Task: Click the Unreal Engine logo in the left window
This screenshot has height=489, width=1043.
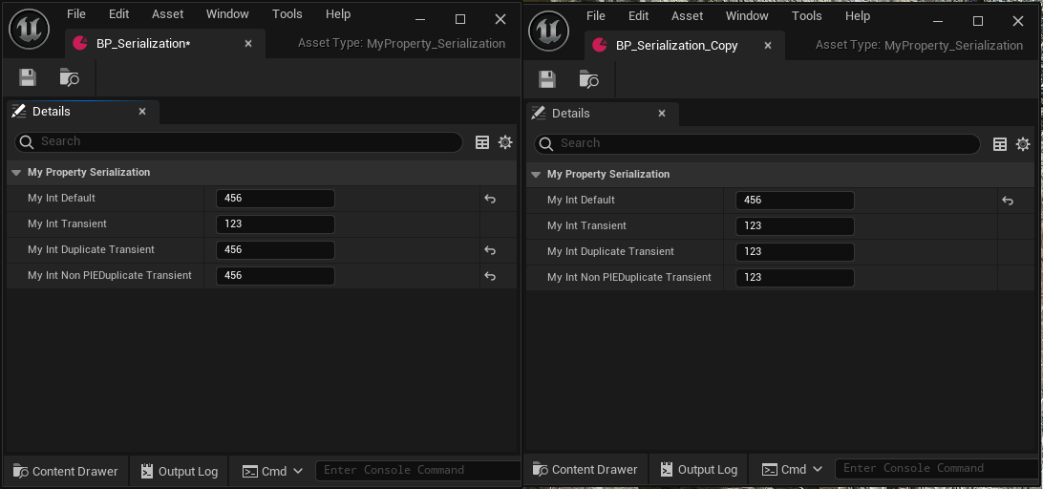Action: [30, 30]
